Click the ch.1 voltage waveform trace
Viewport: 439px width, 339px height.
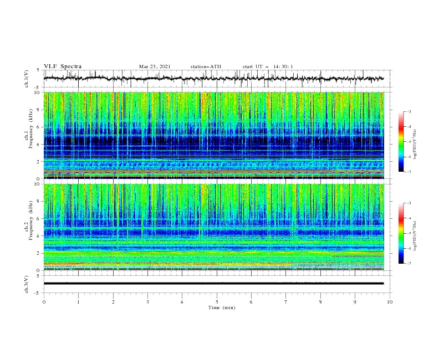coord(213,79)
